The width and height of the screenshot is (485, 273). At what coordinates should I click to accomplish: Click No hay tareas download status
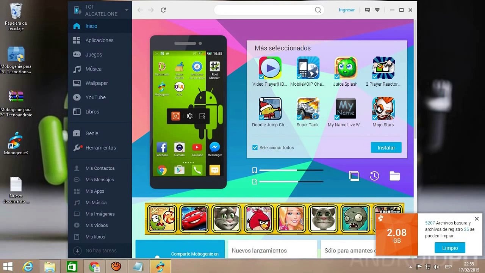pos(100,251)
